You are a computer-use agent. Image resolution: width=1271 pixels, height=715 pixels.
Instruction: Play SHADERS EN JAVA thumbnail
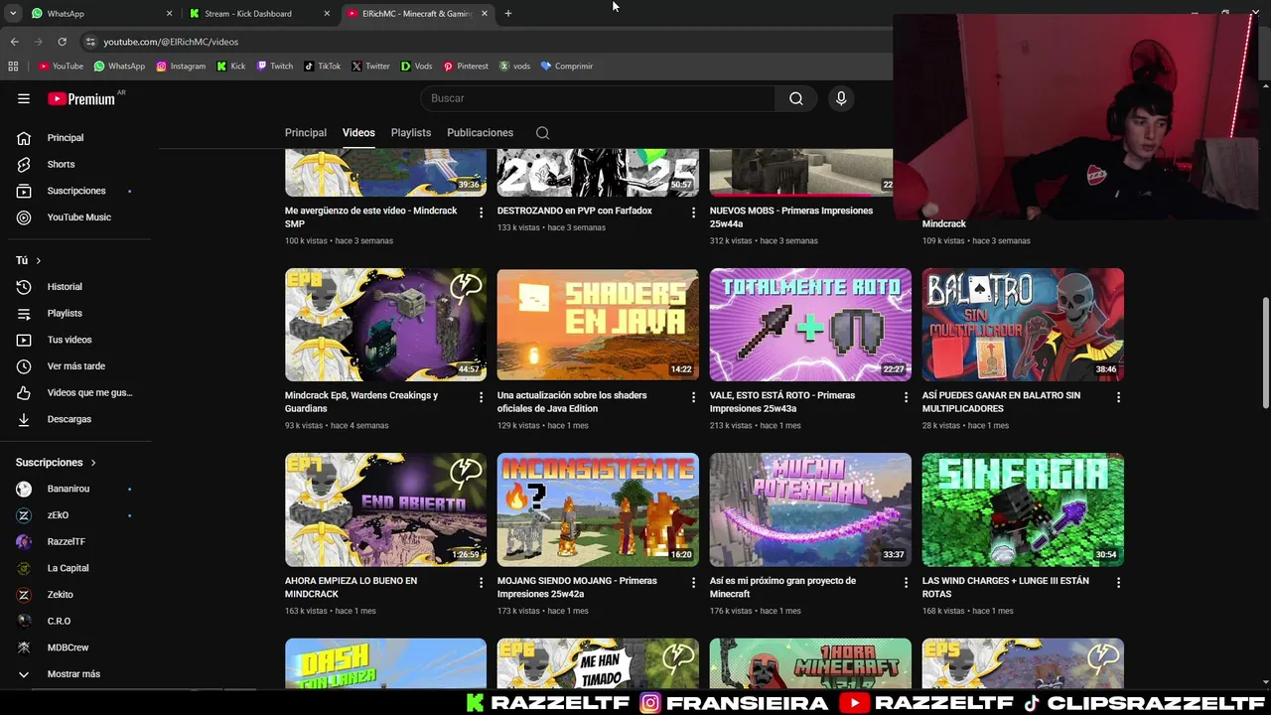pos(598,325)
